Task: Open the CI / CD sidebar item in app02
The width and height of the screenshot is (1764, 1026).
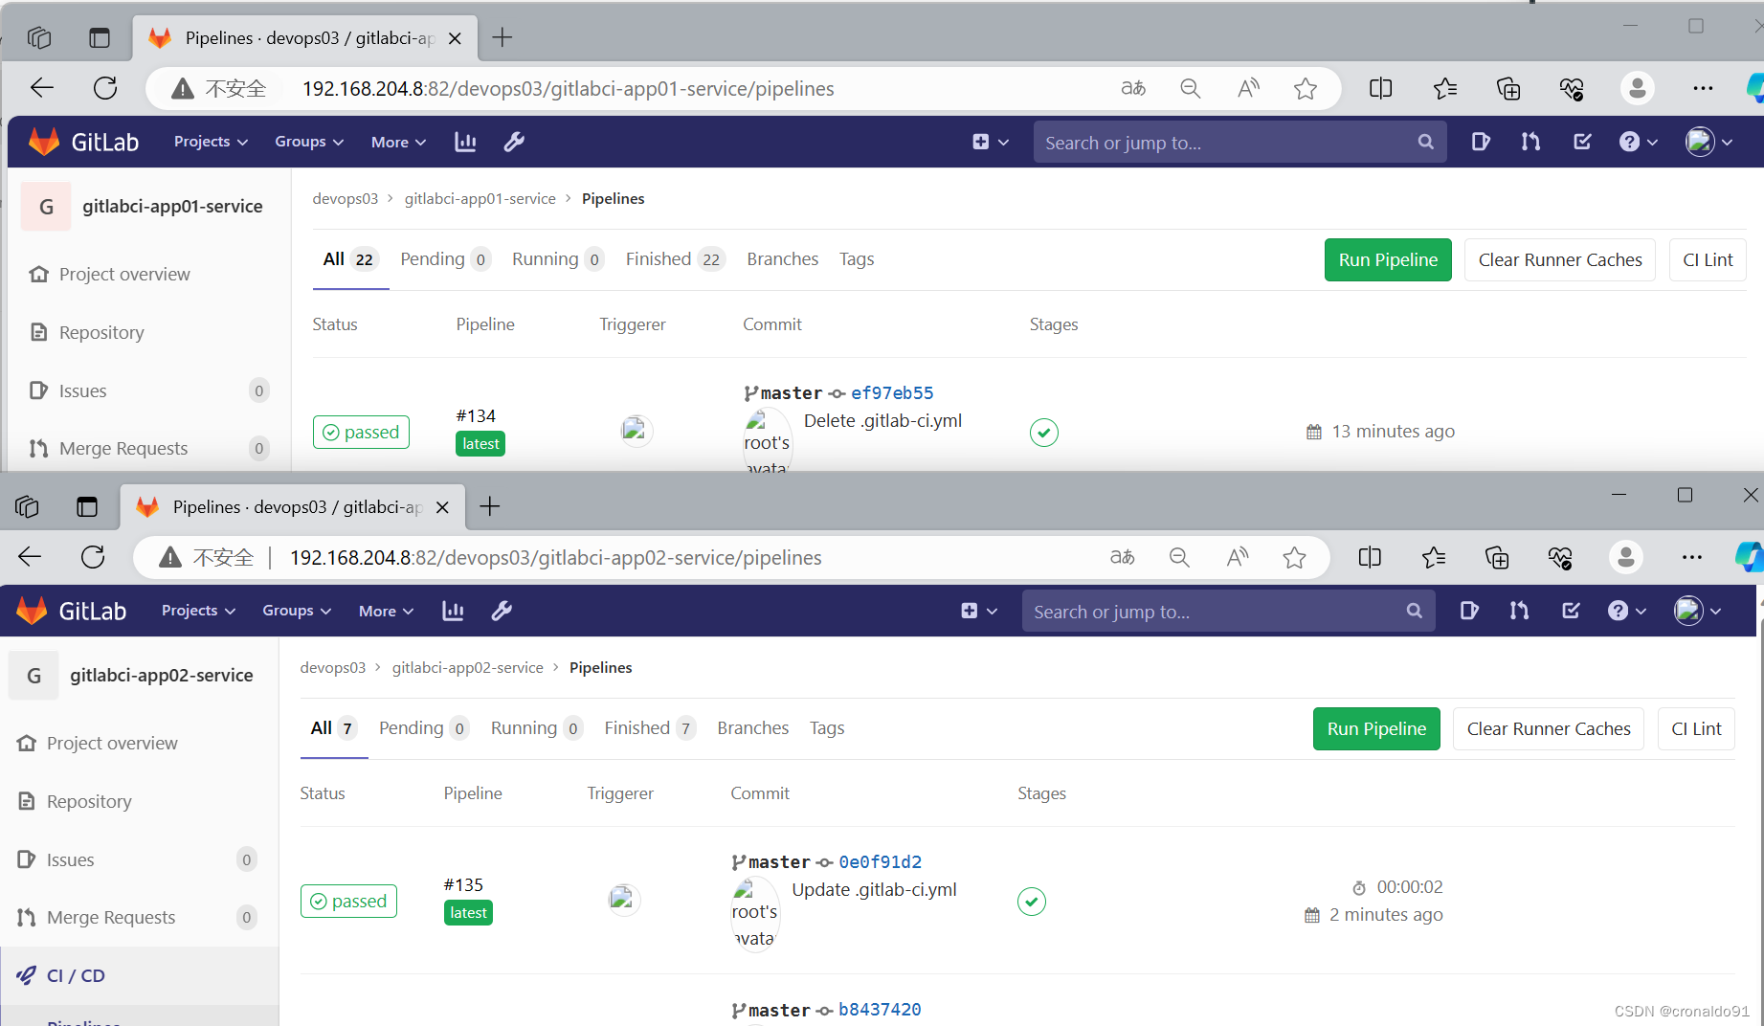Action: pyautogui.click(x=140, y=975)
